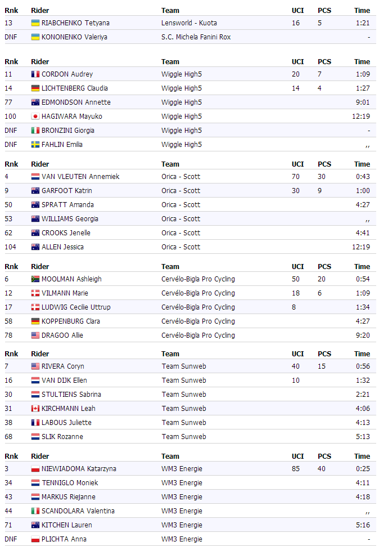Open the Lensworld - Kuota team page
The image size is (379, 546).
(189, 23)
